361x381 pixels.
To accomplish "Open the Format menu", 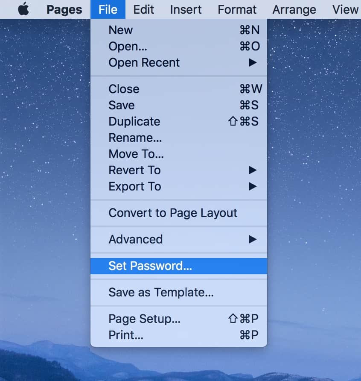I will (x=237, y=9).
